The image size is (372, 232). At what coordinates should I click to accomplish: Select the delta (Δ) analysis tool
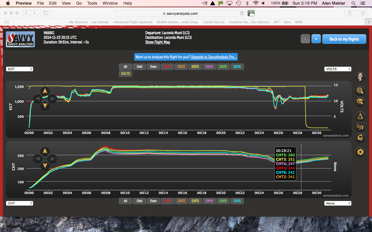(360, 116)
